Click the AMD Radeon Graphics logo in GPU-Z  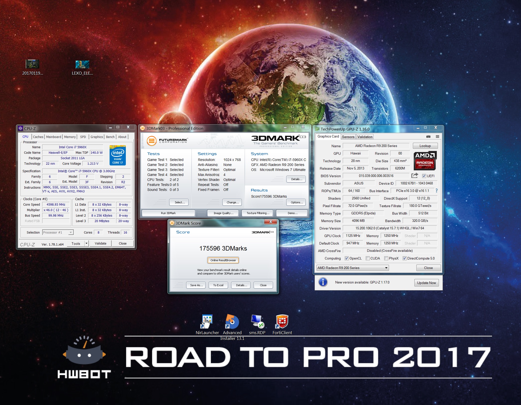(x=425, y=160)
